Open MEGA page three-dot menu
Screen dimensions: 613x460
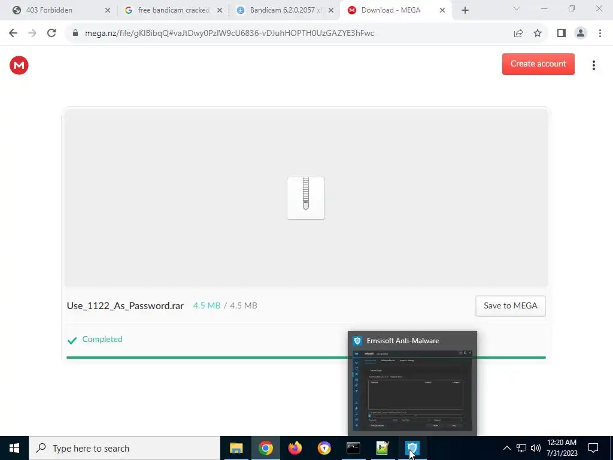click(593, 65)
